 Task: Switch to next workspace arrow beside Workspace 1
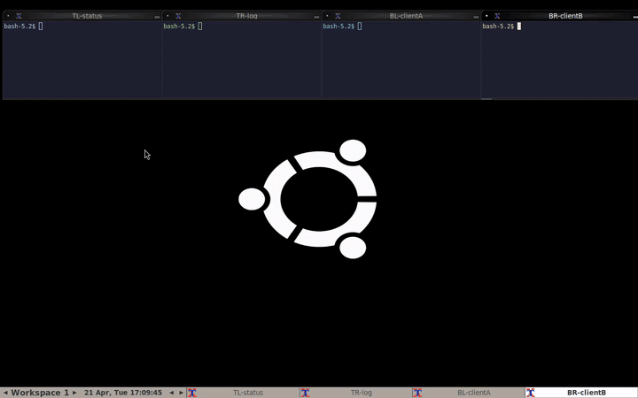pos(74,393)
